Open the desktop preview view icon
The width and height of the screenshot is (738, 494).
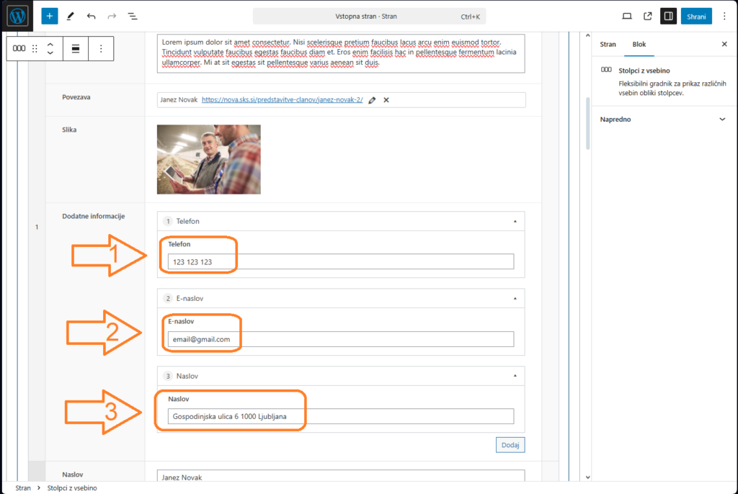click(x=627, y=16)
